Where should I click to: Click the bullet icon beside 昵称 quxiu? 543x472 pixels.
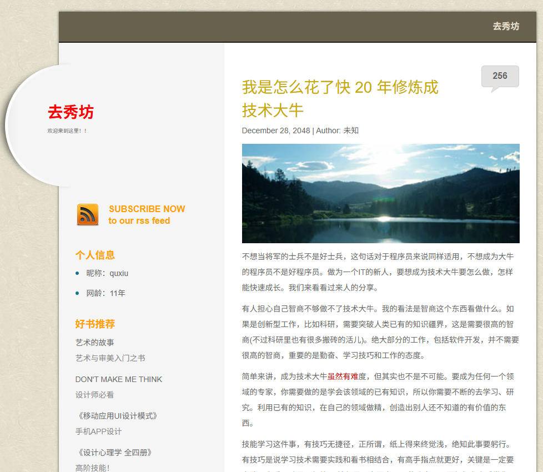(x=77, y=273)
